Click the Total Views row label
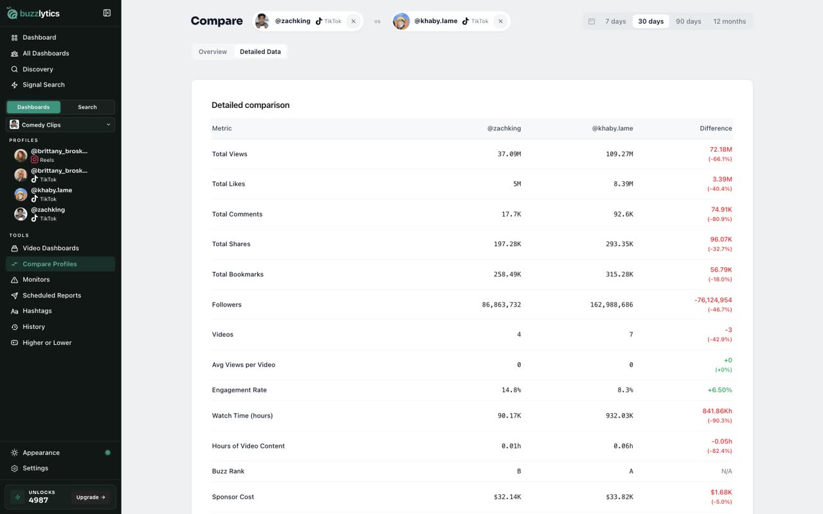The image size is (823, 514). coord(230,154)
